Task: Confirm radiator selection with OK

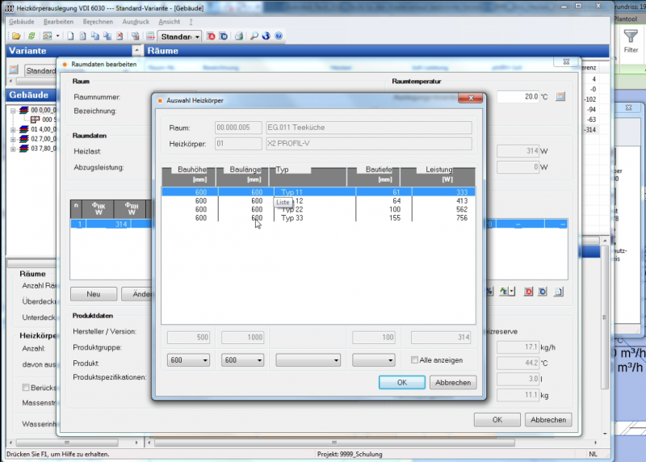Action: [x=401, y=383]
